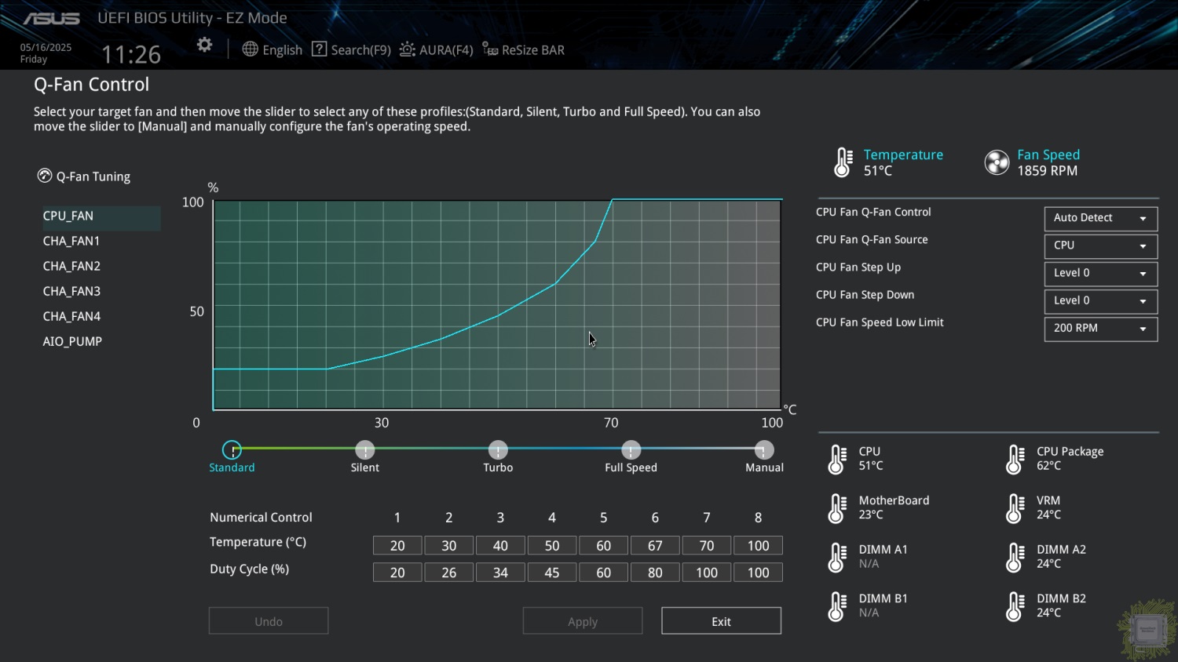The height and width of the screenshot is (662, 1178).
Task: Open CPU Fan Q-Fan Control dropdown
Action: tap(1100, 218)
